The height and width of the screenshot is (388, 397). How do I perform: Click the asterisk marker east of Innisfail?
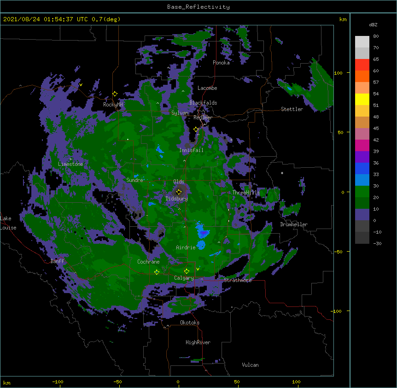[x=231, y=140]
